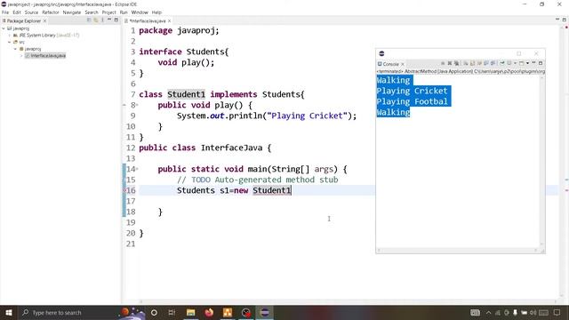The width and height of the screenshot is (569, 320).
Task: Open the Project menu
Action: (108, 12)
